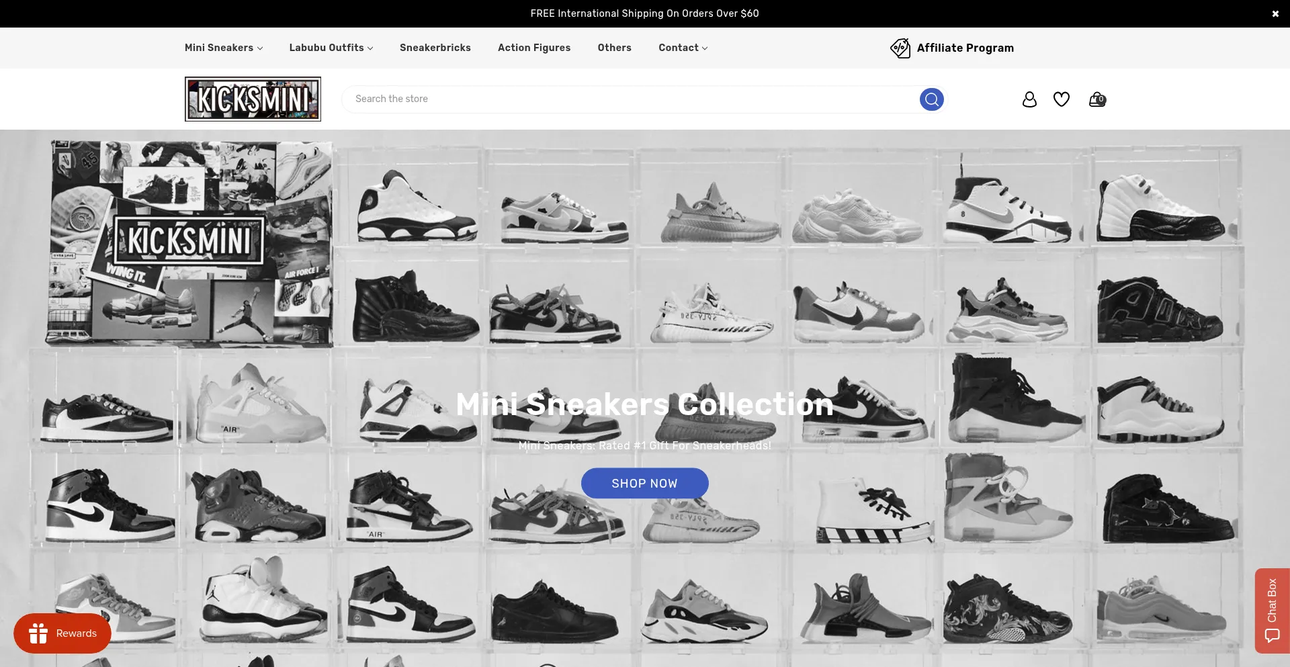
Task: Expand the Mini Sneakers dropdown menu
Action: 224,48
